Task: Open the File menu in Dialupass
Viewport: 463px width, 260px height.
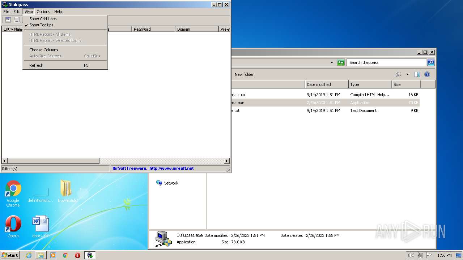Action: (6, 12)
